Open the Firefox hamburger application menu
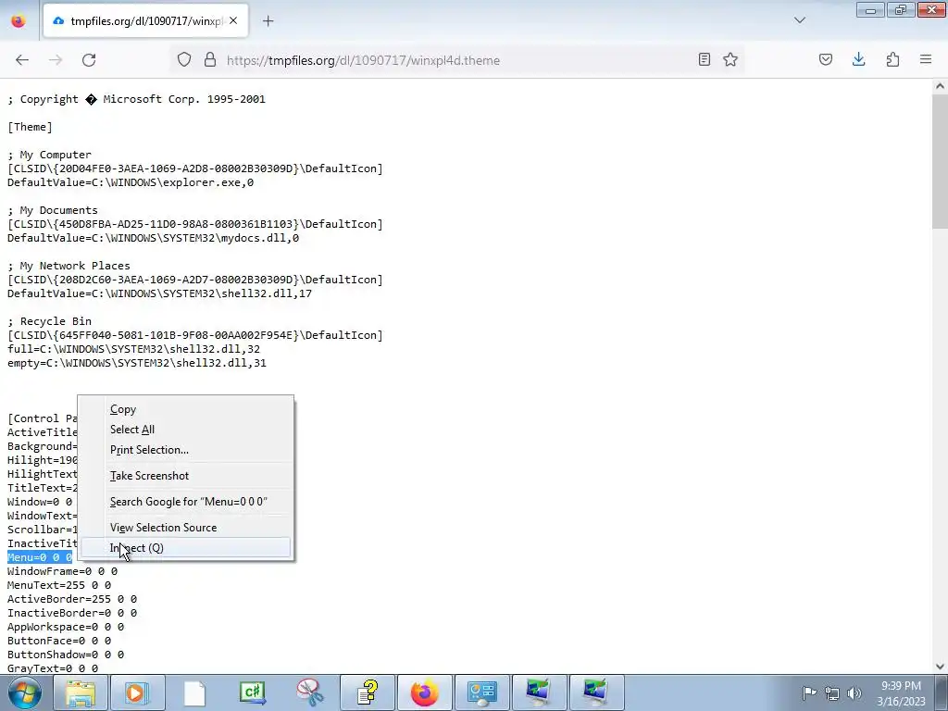Viewport: 948px width, 711px height. [926, 59]
